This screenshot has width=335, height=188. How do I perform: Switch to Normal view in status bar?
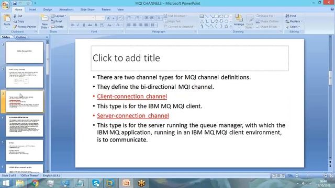(x=274, y=175)
